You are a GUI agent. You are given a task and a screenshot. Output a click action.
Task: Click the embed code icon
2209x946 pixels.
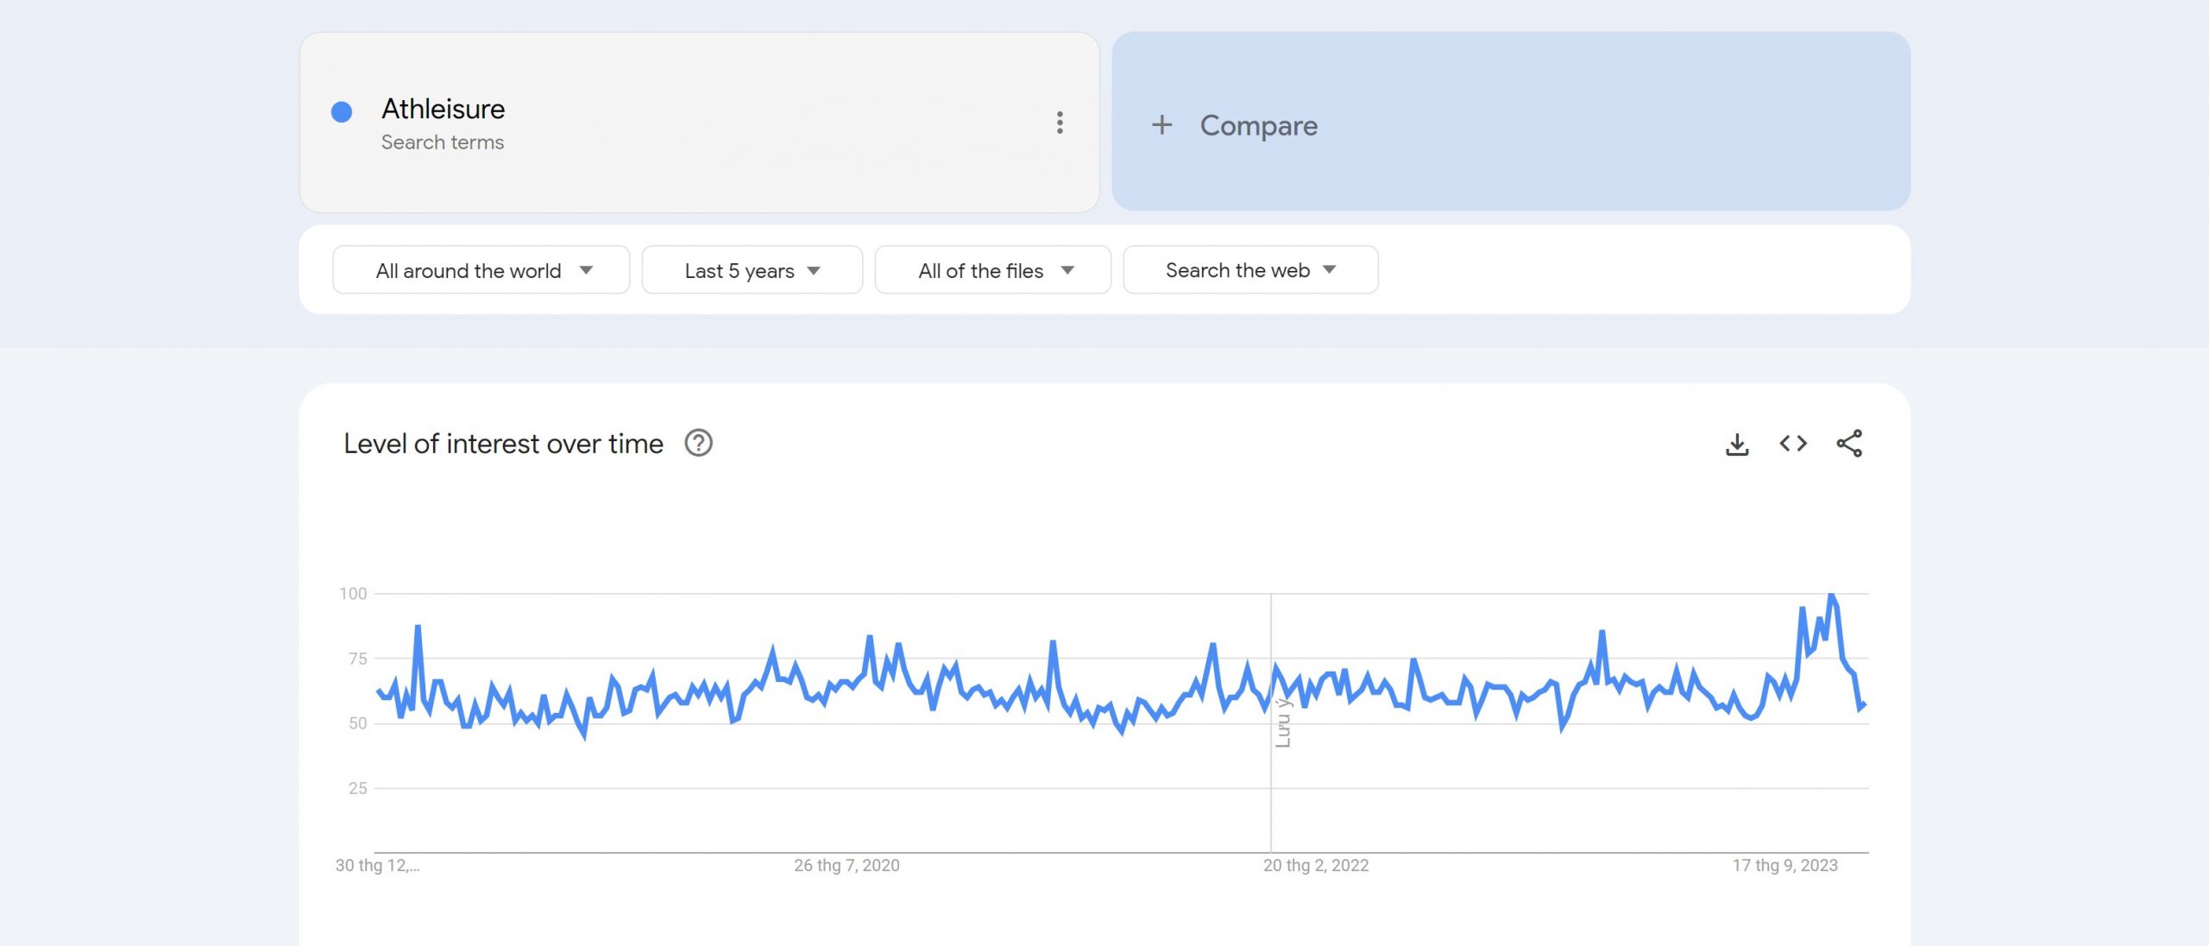1793,444
